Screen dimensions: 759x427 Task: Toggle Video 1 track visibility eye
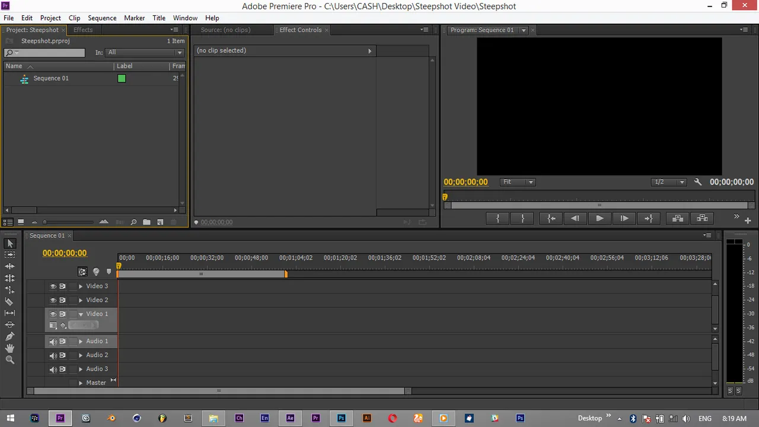53,314
